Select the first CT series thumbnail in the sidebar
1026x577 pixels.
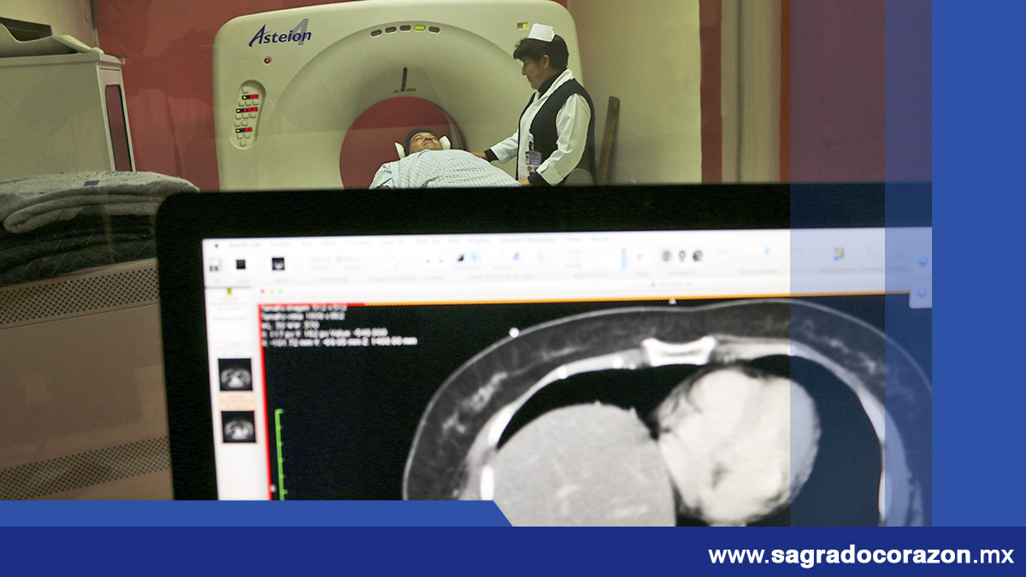click(235, 374)
